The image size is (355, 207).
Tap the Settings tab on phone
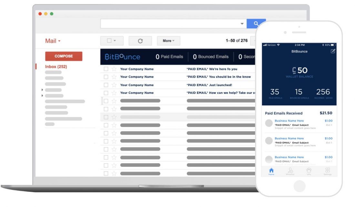[x=327, y=171]
